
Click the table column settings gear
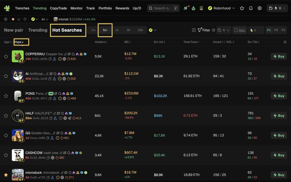(285, 42)
